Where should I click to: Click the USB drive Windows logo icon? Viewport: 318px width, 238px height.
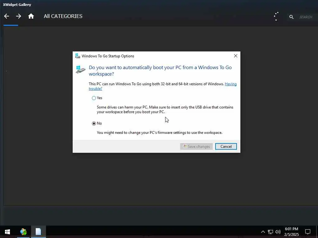pyautogui.click(x=80, y=69)
